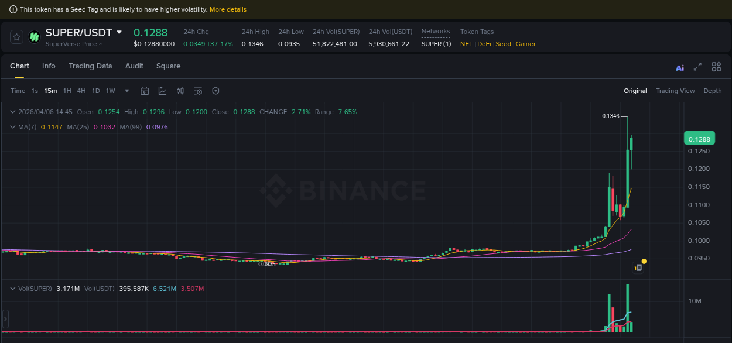Click the 2026/04/06 14:45 candle timestamp
The width and height of the screenshot is (732, 343).
click(x=45, y=112)
